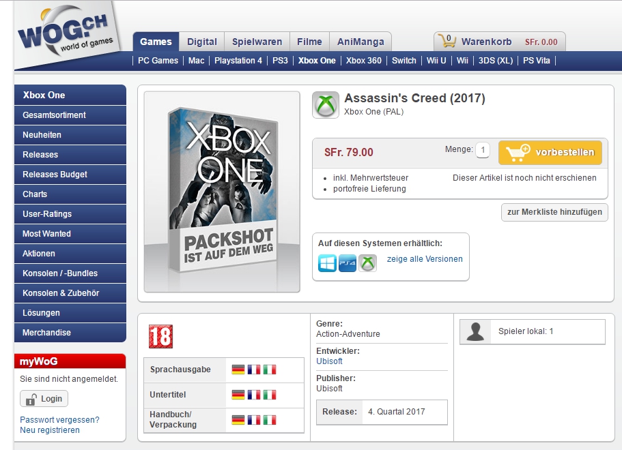This screenshot has height=450, width=622.
Task: Select the Xbox version icon under available systems
Action: [x=368, y=263]
